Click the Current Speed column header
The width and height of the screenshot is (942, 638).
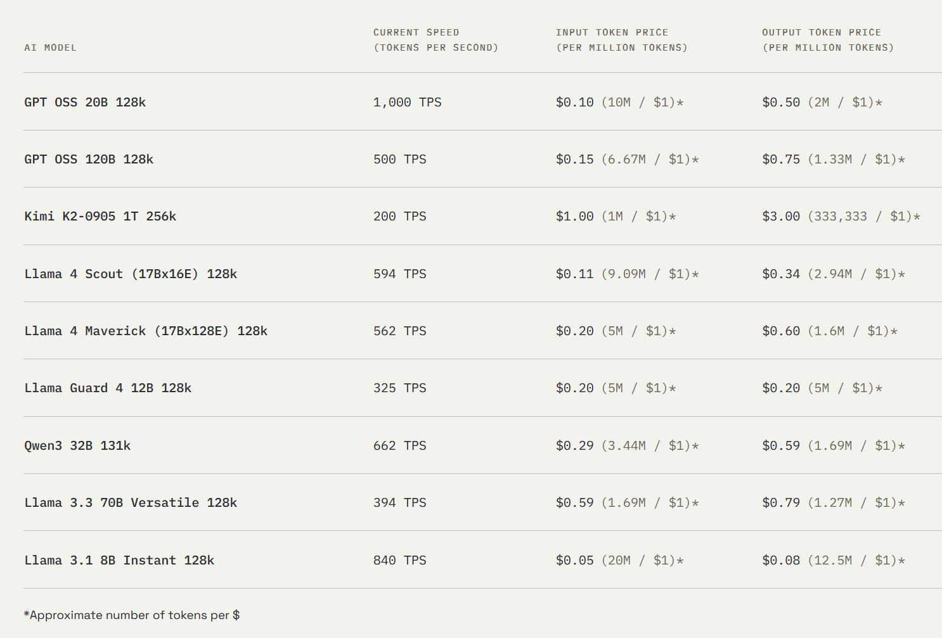[x=436, y=40]
